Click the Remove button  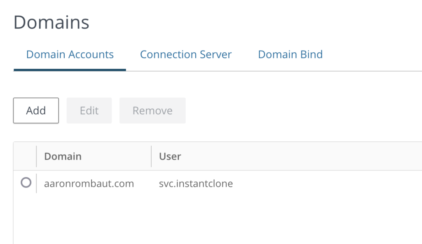[152, 110]
